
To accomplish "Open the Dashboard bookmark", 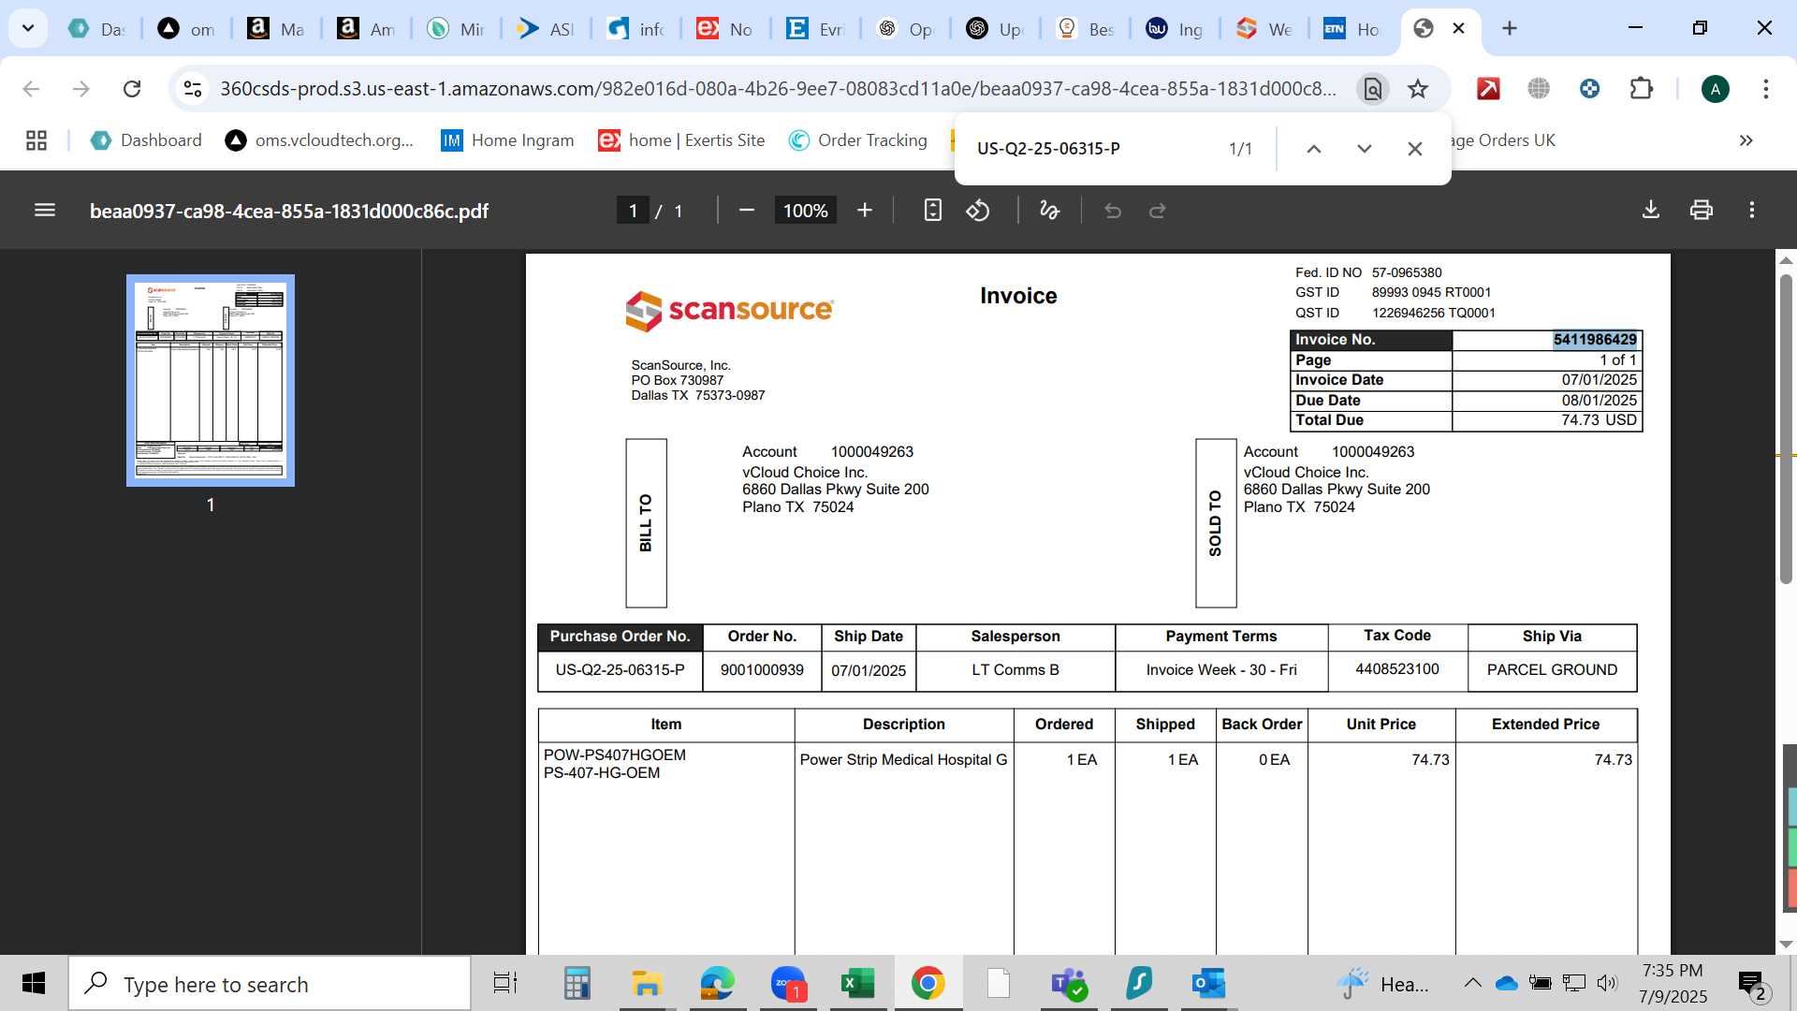I will (146, 140).
